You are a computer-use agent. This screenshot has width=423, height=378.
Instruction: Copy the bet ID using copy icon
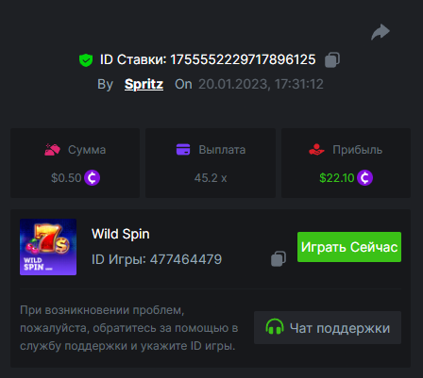tap(332, 59)
